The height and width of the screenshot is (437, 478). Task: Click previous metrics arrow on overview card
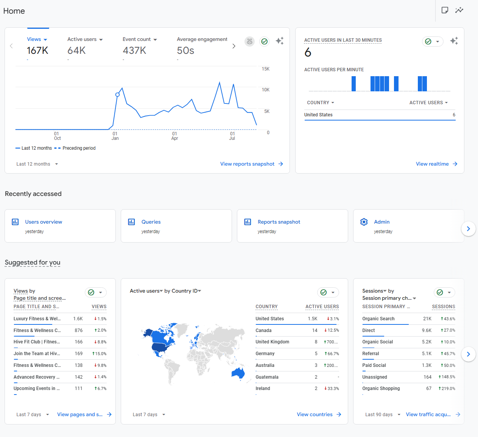click(x=11, y=46)
